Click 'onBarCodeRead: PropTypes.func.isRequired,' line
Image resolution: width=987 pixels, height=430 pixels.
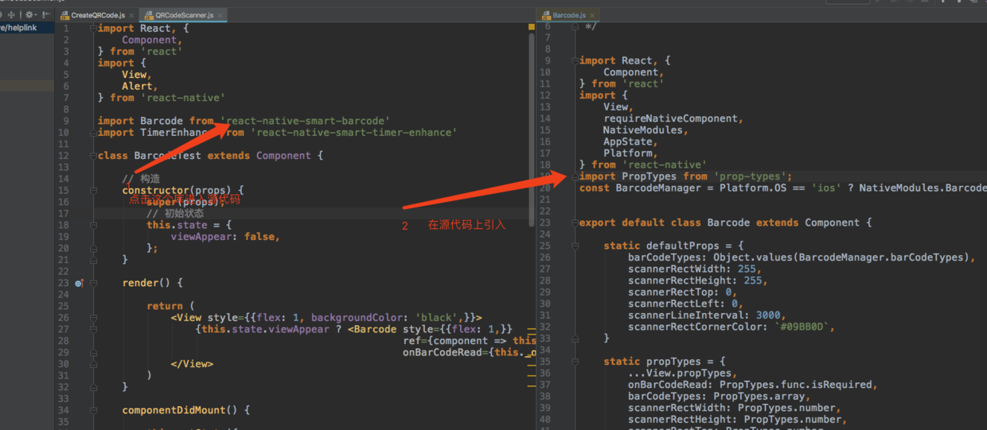click(x=752, y=385)
